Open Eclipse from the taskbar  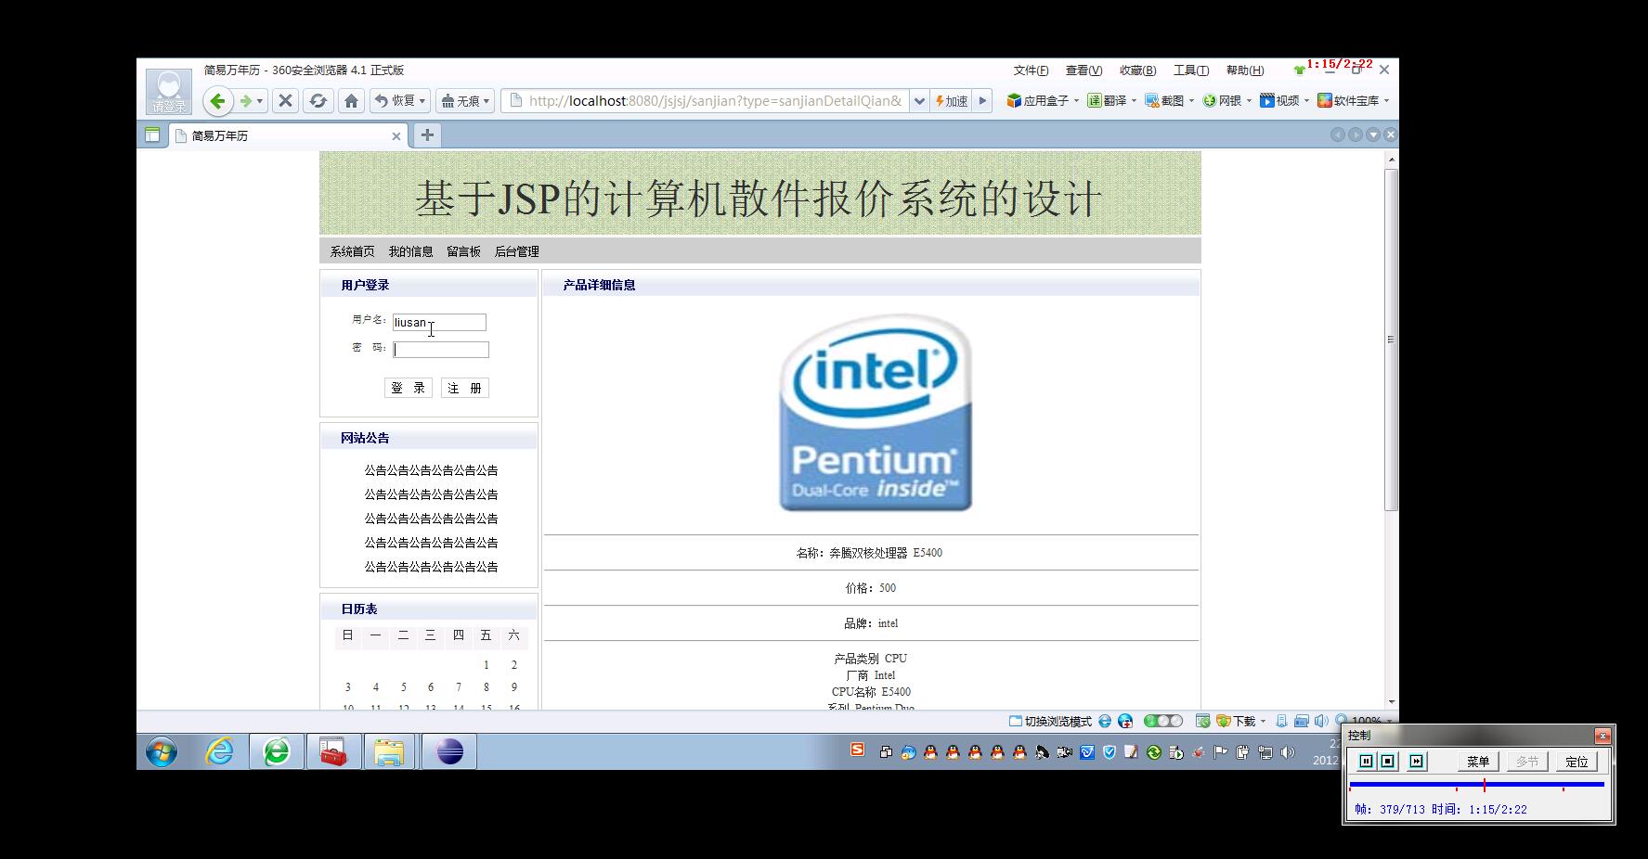click(449, 751)
